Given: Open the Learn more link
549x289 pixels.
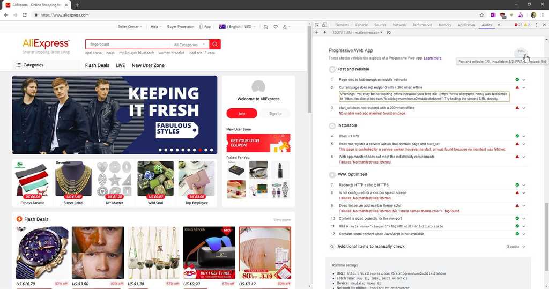Looking at the screenshot, I should pyautogui.click(x=432, y=58).
